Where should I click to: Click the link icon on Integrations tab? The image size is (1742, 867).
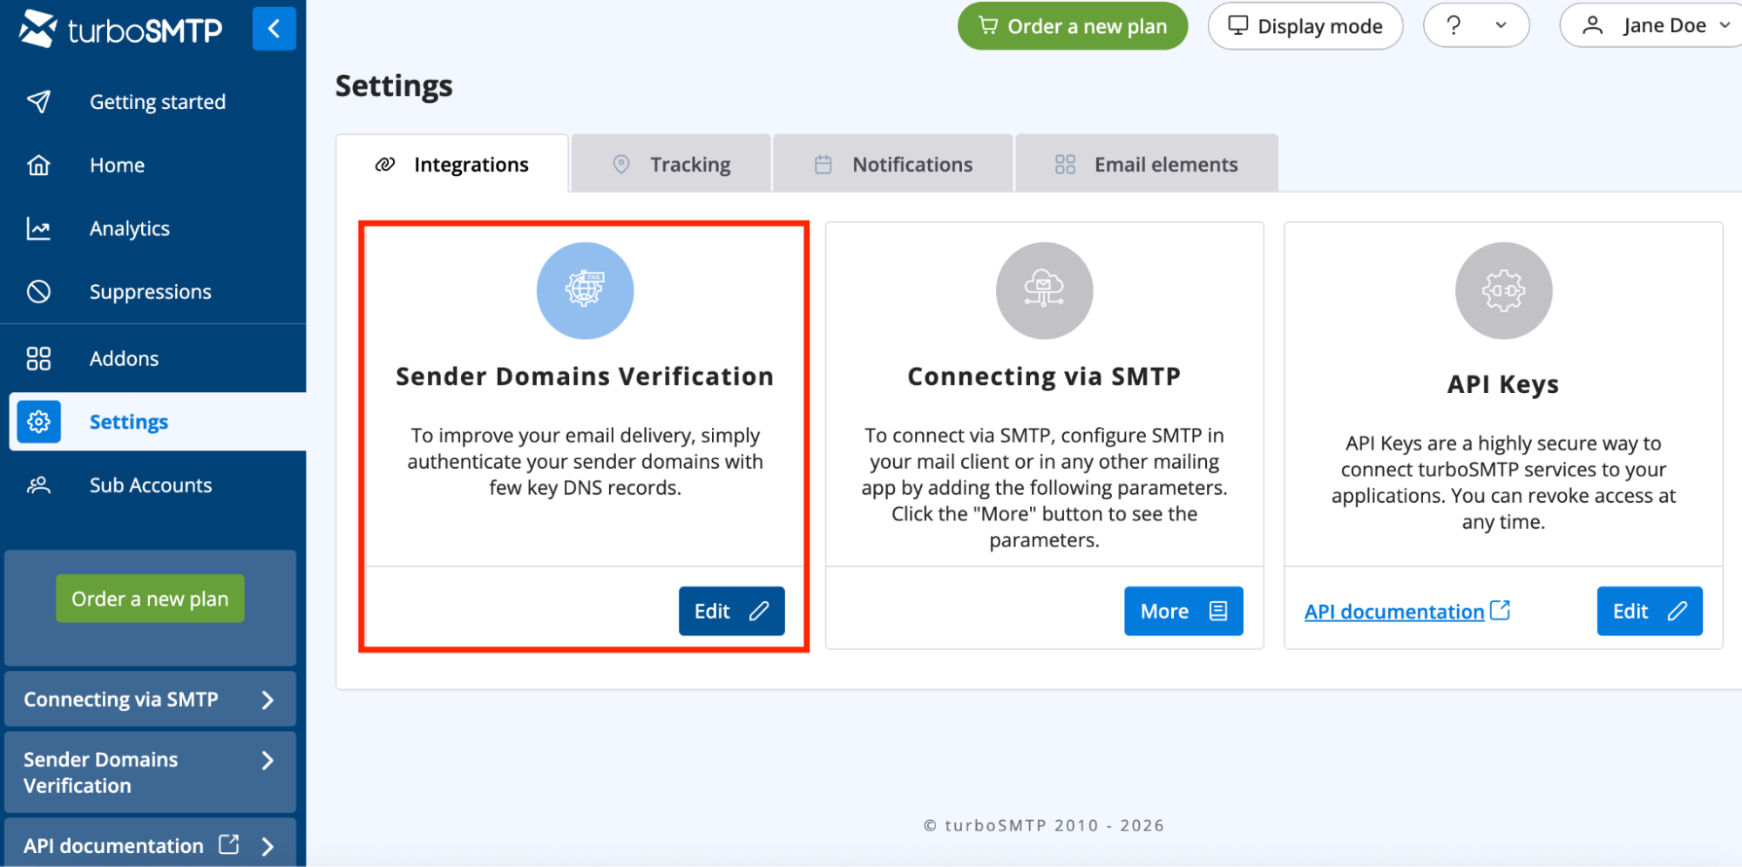pyautogui.click(x=385, y=164)
